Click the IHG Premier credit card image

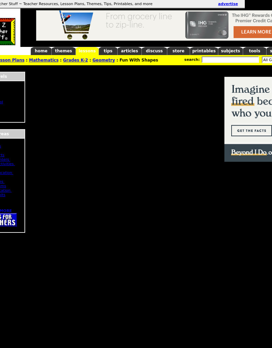coord(207,25)
